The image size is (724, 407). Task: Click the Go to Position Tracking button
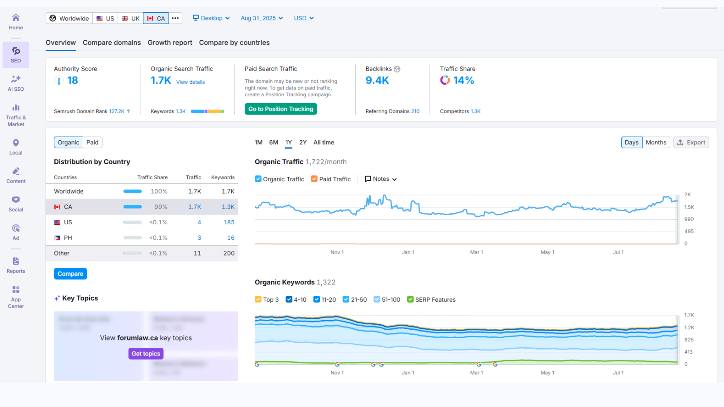[281, 109]
